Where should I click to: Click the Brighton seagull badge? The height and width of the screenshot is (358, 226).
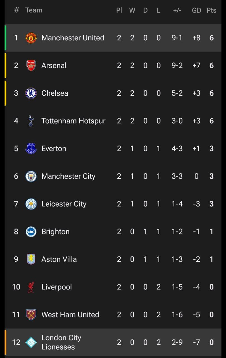click(x=31, y=232)
